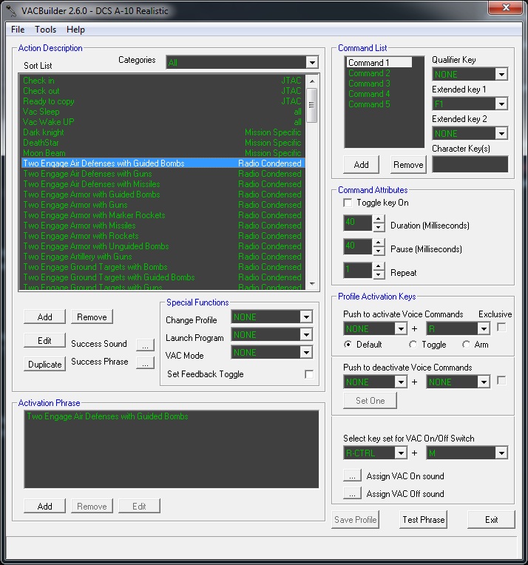Click Add under the action list
Image resolution: width=528 pixels, height=565 pixels.
coord(44,317)
